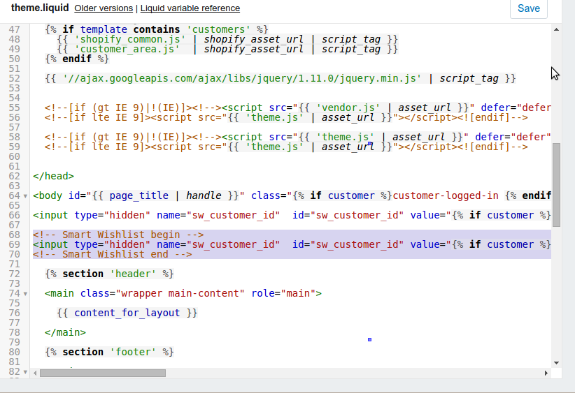This screenshot has width=575, height=393.
Task: Open the Liquid variable reference link
Action: tap(190, 8)
